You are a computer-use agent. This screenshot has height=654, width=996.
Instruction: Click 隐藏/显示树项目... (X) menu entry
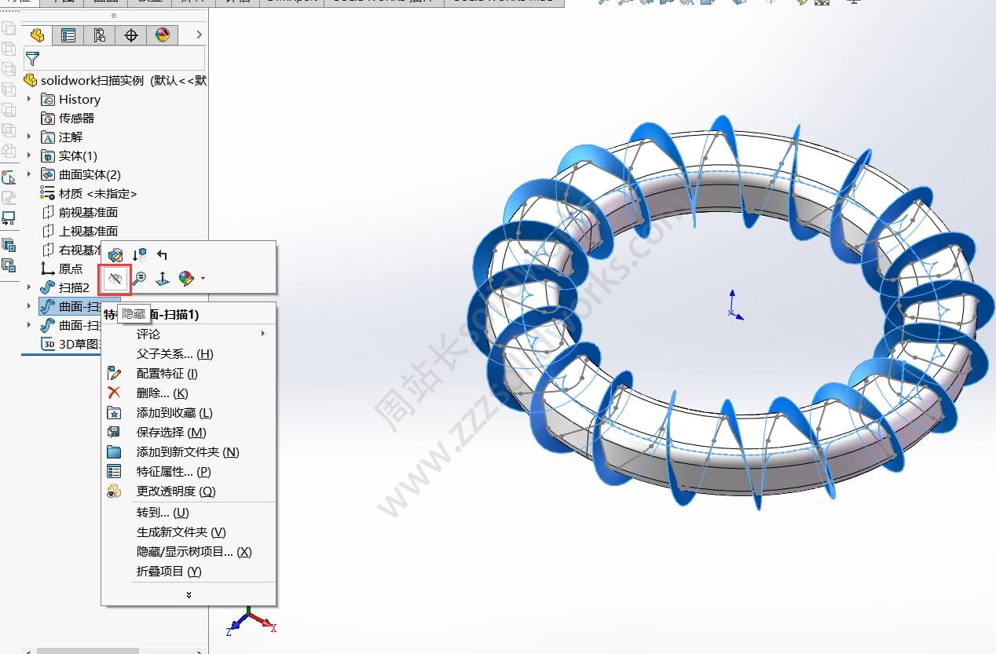193,552
